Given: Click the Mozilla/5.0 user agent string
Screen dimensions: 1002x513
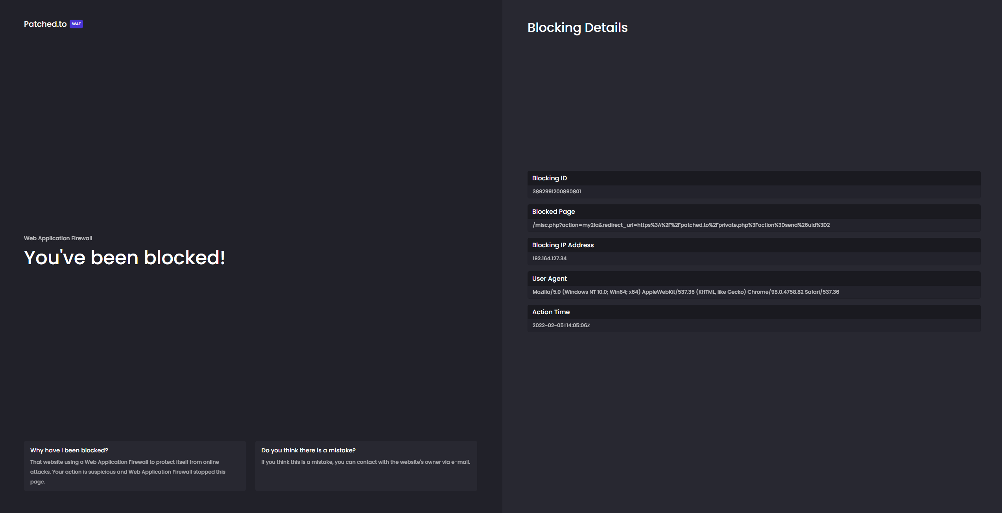Looking at the screenshot, I should tap(685, 292).
